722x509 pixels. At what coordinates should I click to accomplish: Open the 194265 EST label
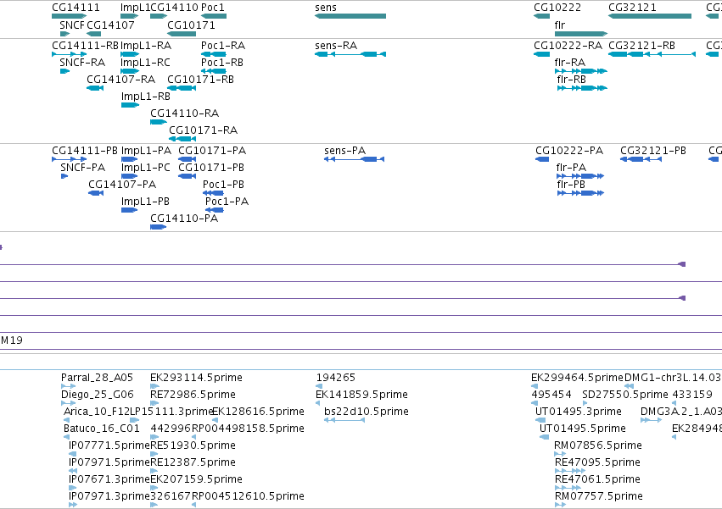point(336,378)
